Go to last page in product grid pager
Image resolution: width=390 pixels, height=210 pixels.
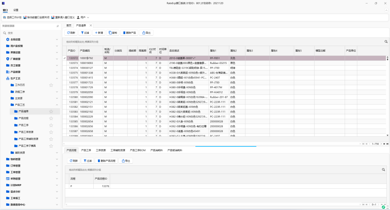388,143
